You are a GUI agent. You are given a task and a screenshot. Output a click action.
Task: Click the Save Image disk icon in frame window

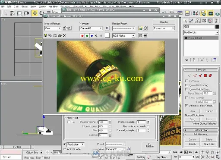pos(45,35)
